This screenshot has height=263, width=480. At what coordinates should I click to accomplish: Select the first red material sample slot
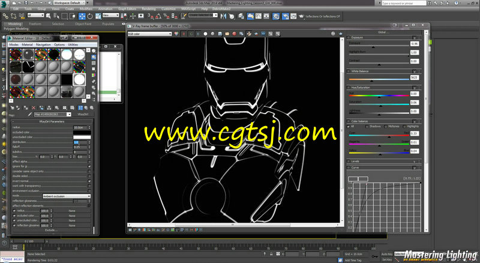[16, 55]
